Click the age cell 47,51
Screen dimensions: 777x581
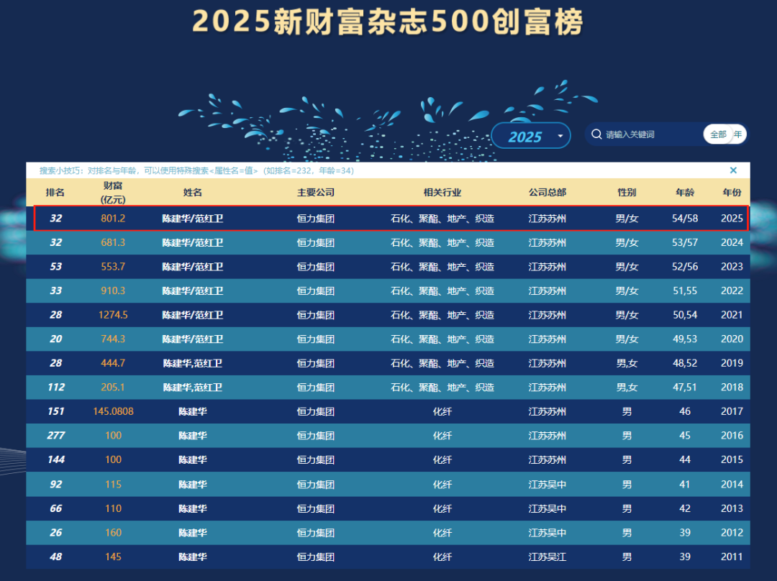(685, 388)
